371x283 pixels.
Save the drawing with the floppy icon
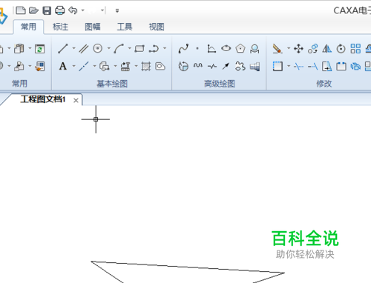(47, 10)
